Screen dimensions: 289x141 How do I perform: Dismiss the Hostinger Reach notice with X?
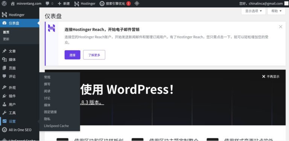280,27
